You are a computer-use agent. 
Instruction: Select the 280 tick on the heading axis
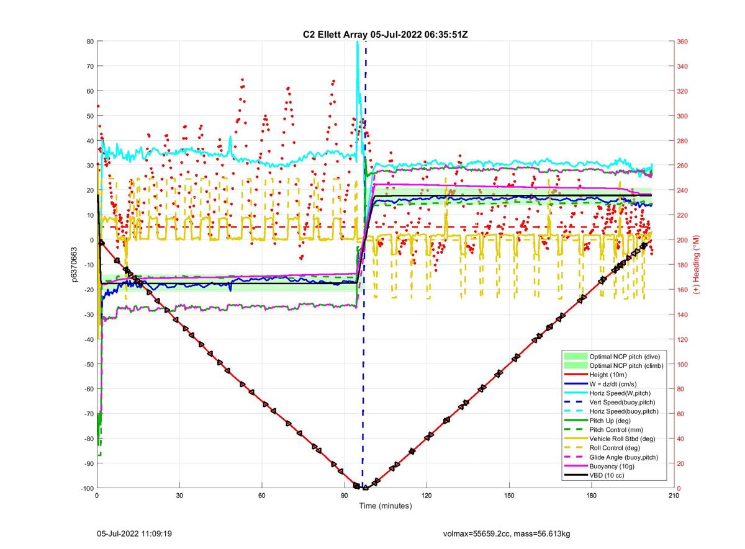pos(682,141)
